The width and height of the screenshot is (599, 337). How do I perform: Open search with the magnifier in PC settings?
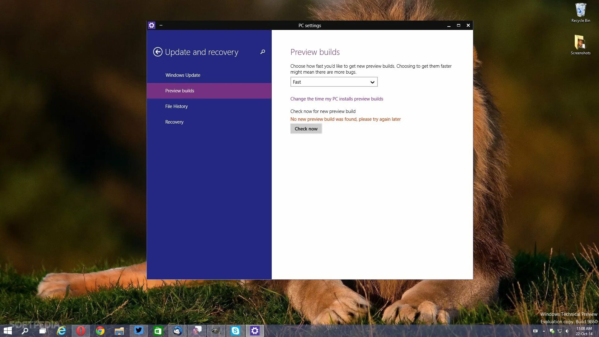[x=263, y=52]
